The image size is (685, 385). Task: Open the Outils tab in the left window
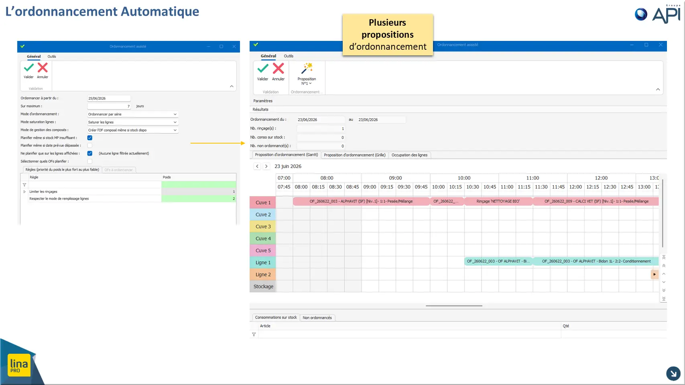pos(52,57)
